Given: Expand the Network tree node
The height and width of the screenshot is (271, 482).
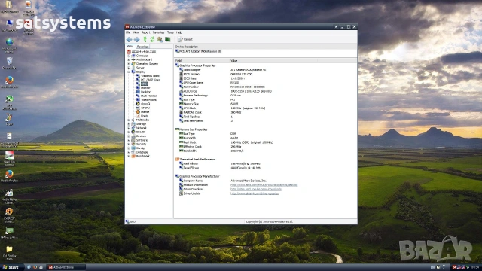Looking at the screenshot, I should click(129, 128).
